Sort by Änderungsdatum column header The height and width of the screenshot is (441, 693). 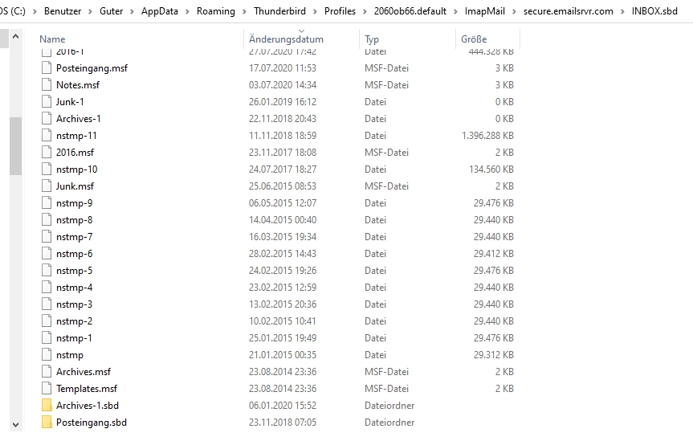pyautogui.click(x=286, y=39)
